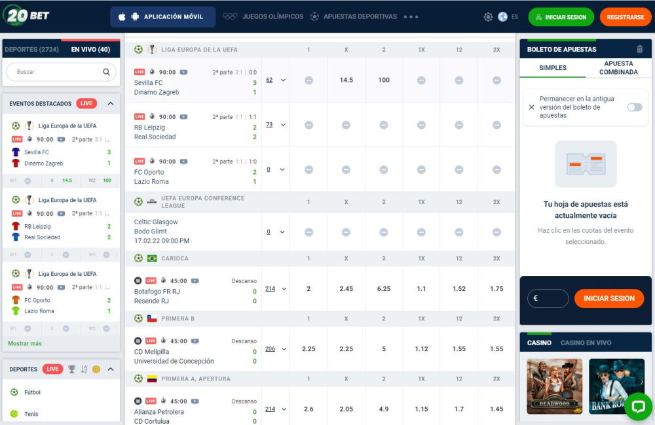655x425 pixels.
Task: Click Aplicación Móvil button
Action: 163,17
